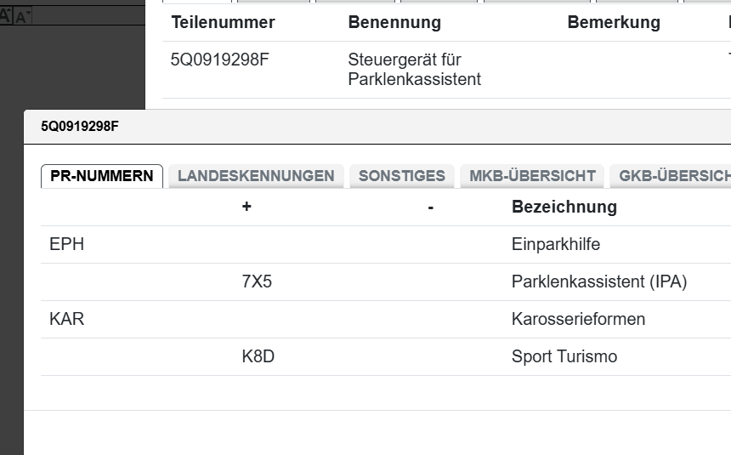Screen dimensions: 731x455
Task: Open the GKB-ÜBERSICHT tab
Action: pos(673,176)
